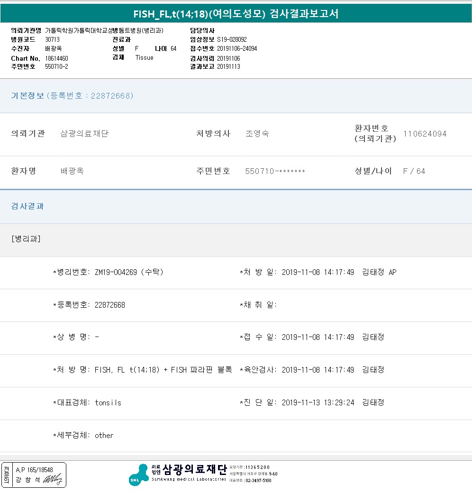
Task: Click the 환자명 value 배광옥
Action: (x=72, y=171)
